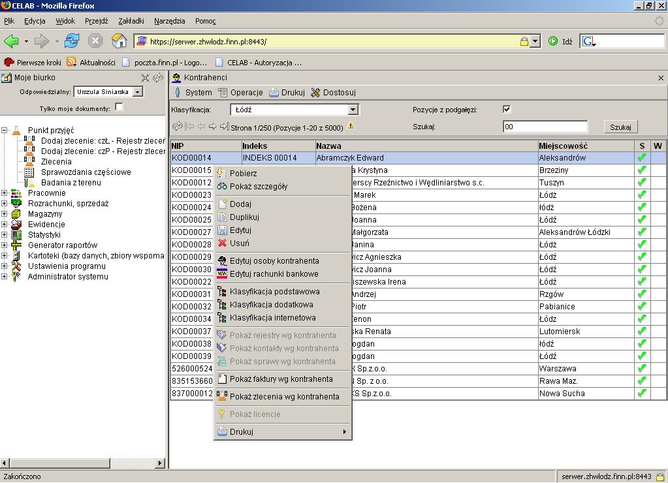Image resolution: width=668 pixels, height=483 pixels.
Task: Expand the Magazyny tree node
Action: tap(5, 214)
